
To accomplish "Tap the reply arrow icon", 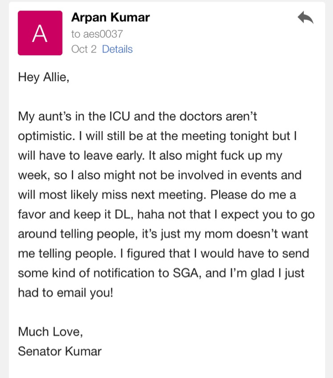I will point(305,18).
